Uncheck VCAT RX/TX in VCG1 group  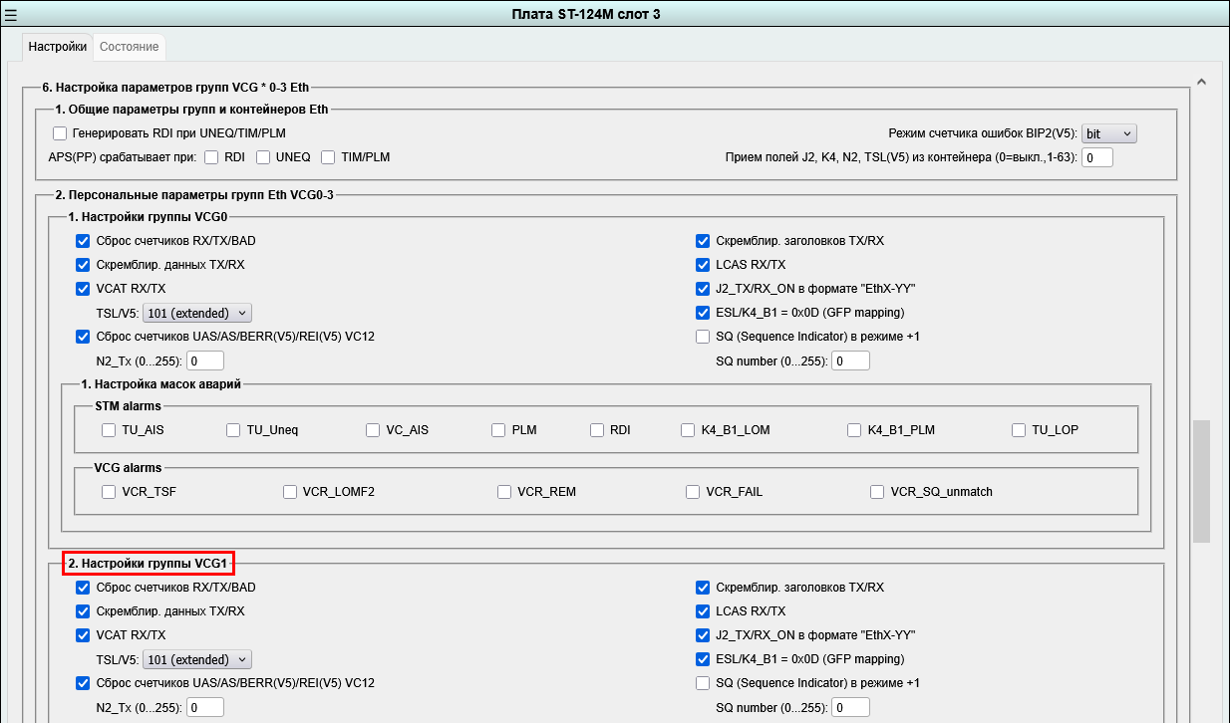coord(83,635)
